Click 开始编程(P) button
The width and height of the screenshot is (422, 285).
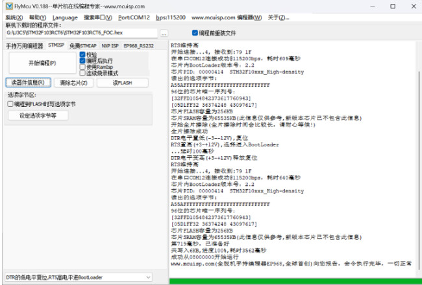(x=42, y=63)
